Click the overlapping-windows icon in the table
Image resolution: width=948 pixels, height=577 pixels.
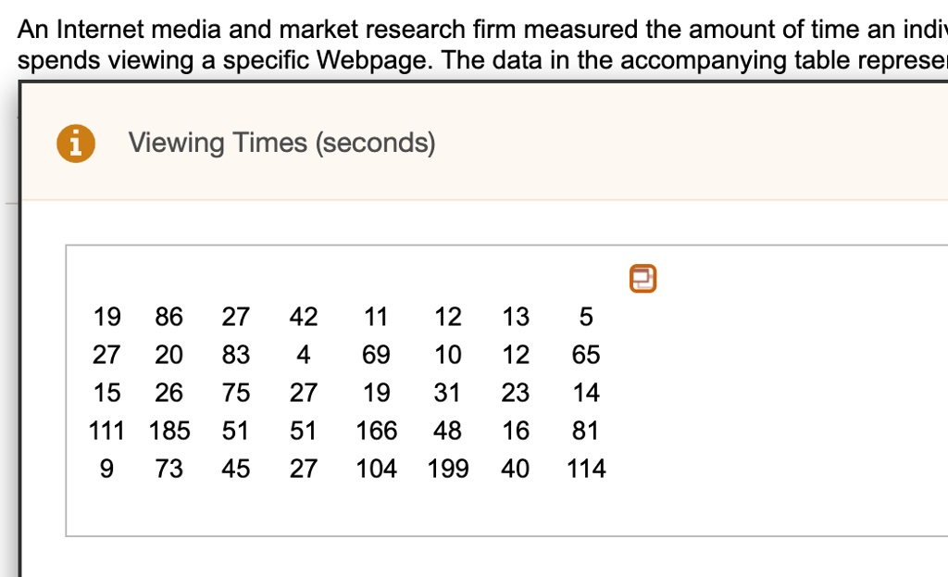click(642, 278)
